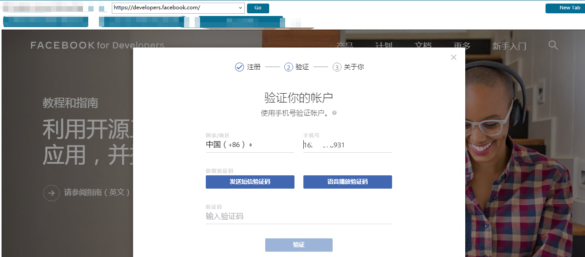Choose 发送短信验证码 to receive SMS code

point(250,182)
